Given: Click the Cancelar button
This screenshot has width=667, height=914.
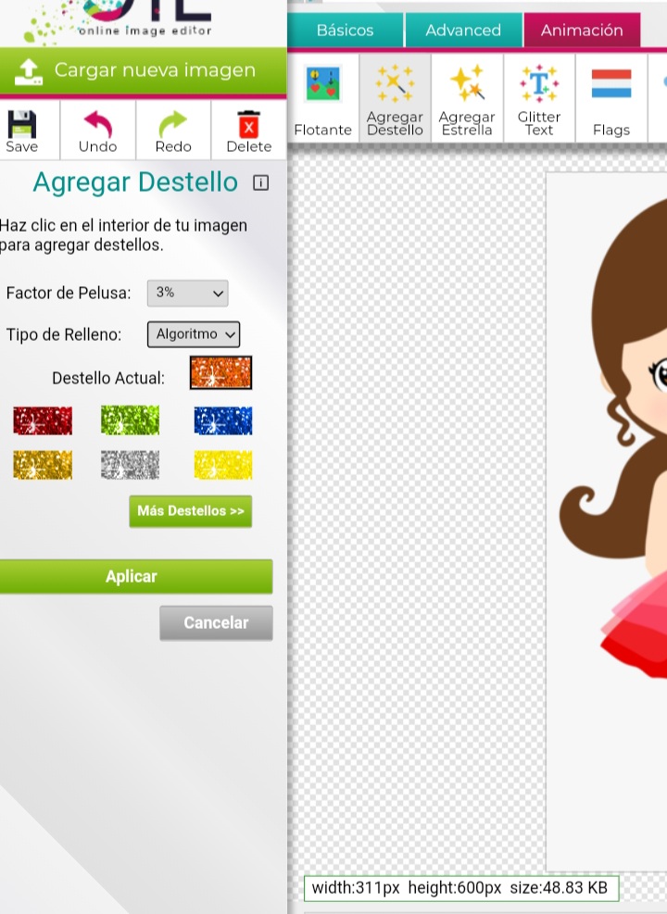Looking at the screenshot, I should click(x=216, y=623).
